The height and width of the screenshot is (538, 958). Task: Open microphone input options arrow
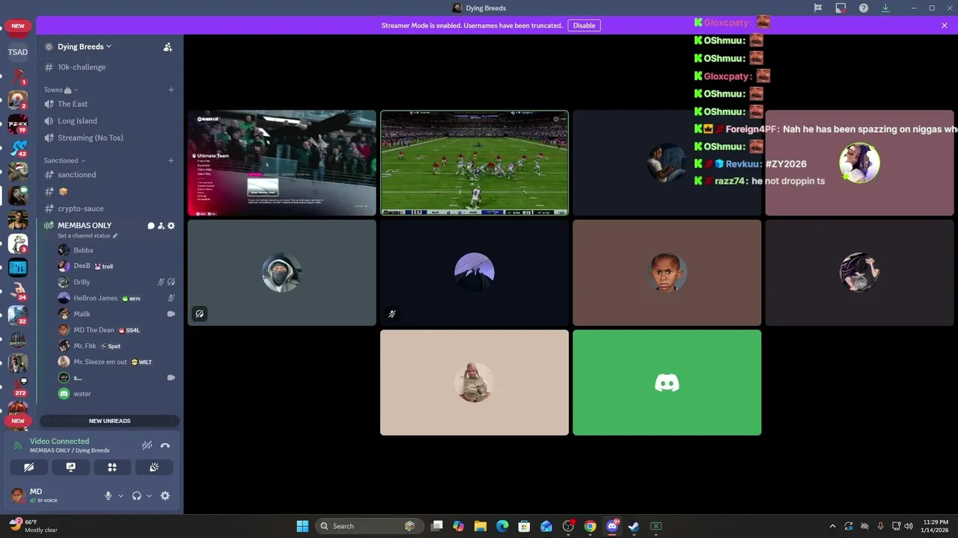[120, 495]
